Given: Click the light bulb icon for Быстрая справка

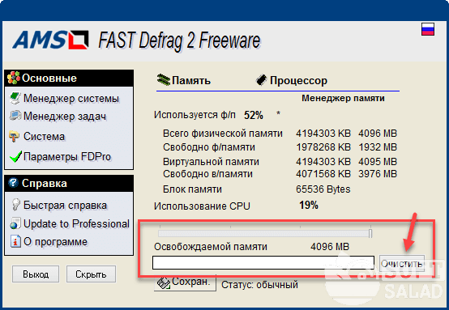Looking at the screenshot, I should pyautogui.click(x=15, y=205).
